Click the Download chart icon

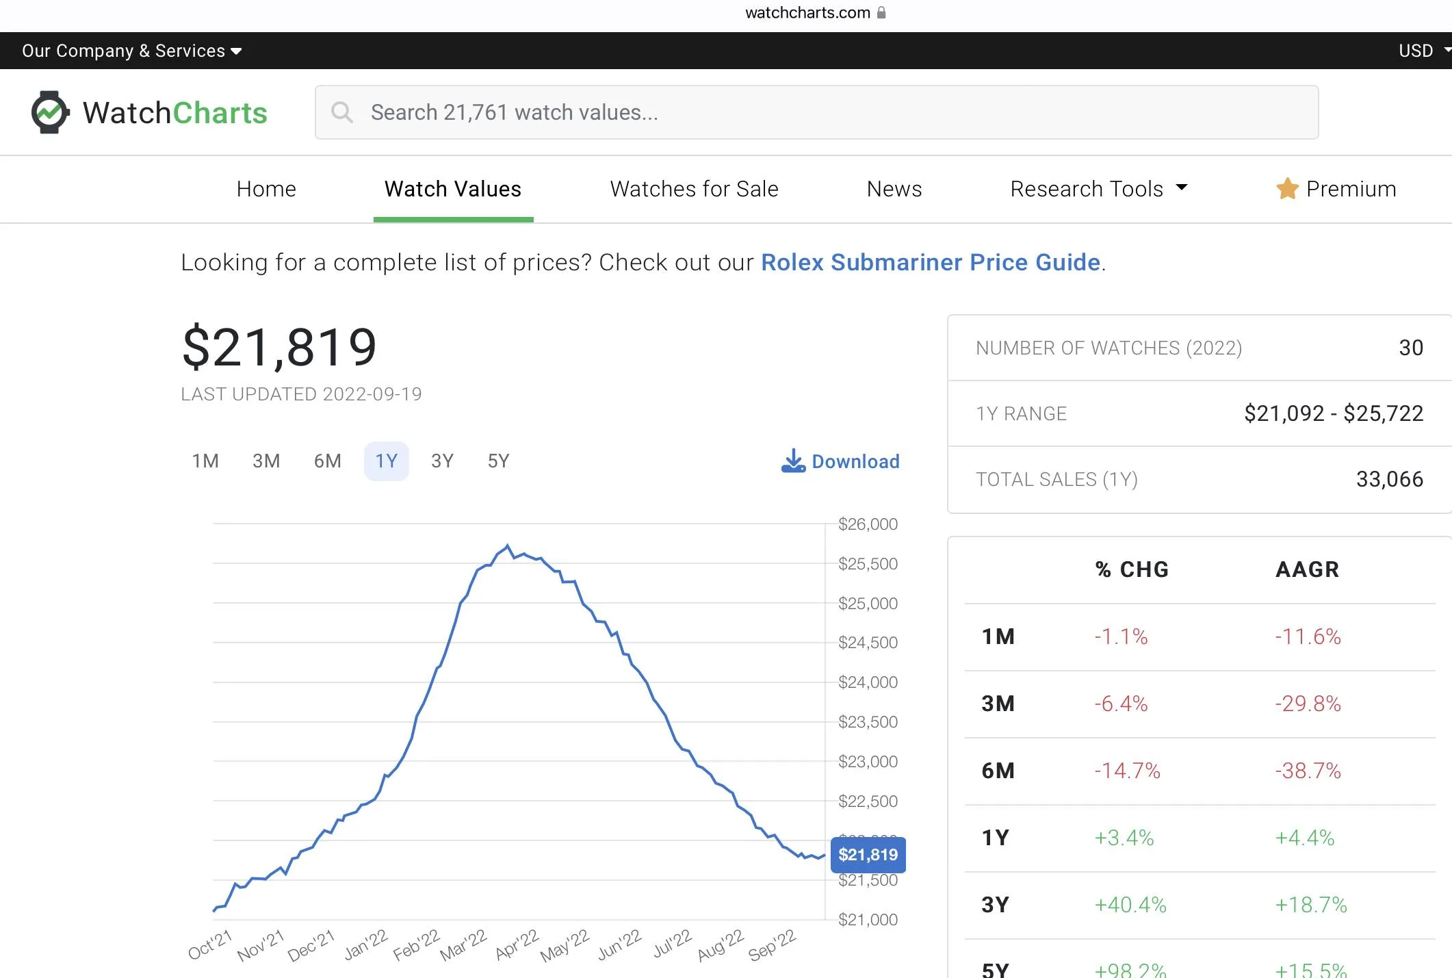(x=793, y=461)
